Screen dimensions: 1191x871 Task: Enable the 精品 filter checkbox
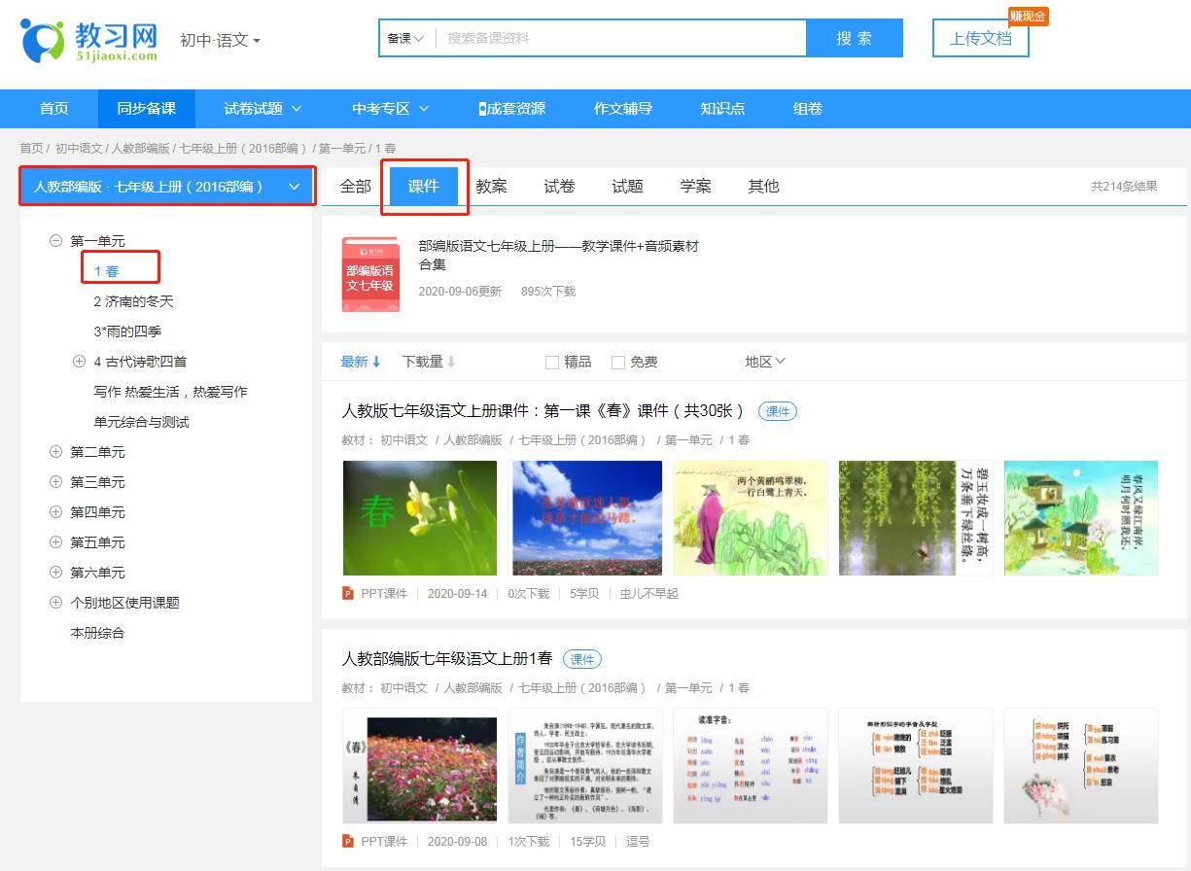point(551,361)
